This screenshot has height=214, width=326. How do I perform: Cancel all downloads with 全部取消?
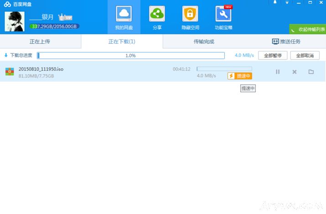click(305, 56)
